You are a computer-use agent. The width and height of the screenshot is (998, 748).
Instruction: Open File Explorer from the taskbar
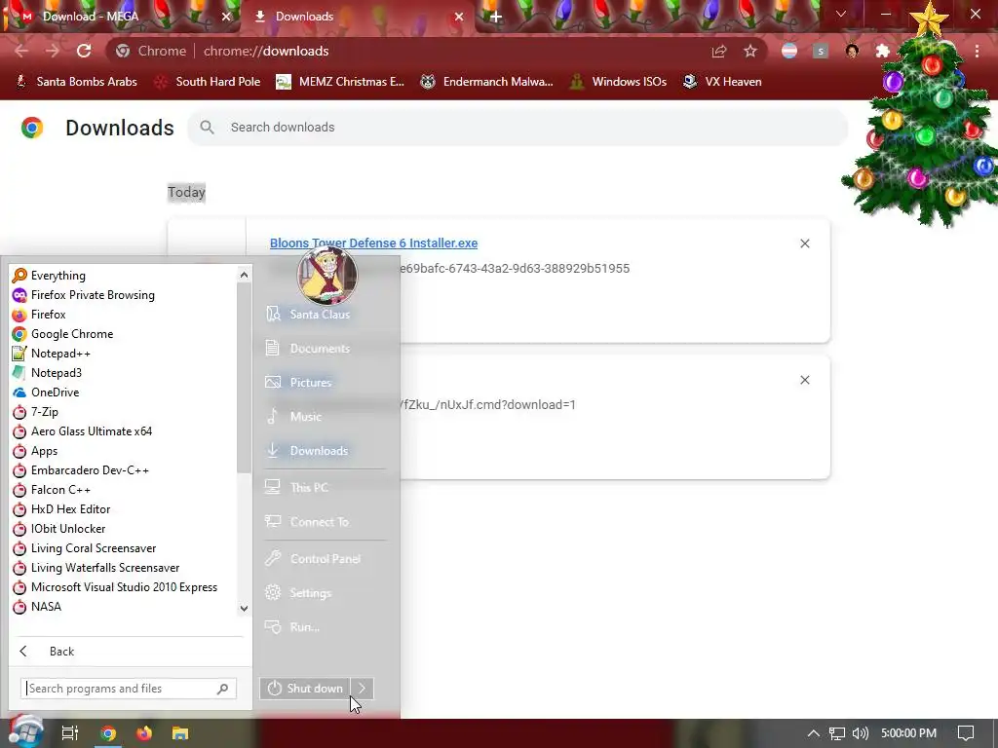click(x=180, y=733)
